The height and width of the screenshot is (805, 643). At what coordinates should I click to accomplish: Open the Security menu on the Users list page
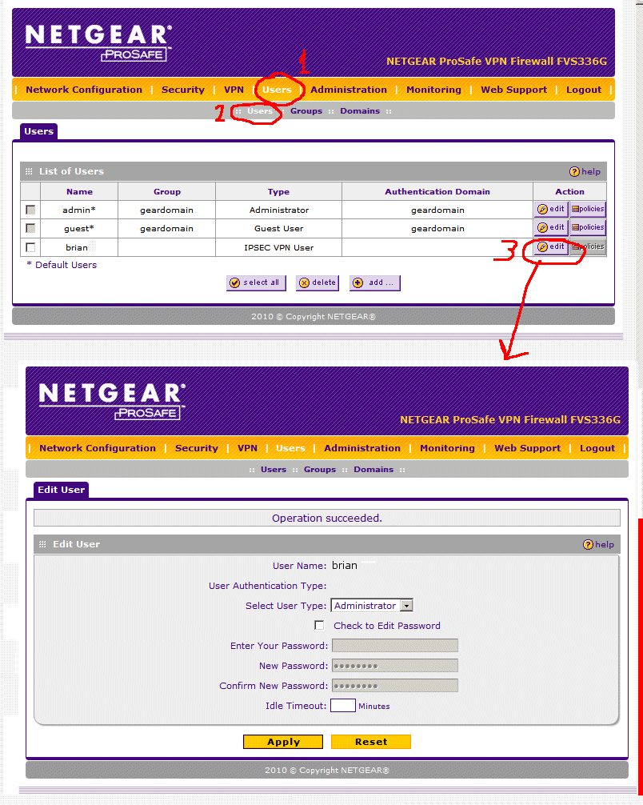point(183,90)
